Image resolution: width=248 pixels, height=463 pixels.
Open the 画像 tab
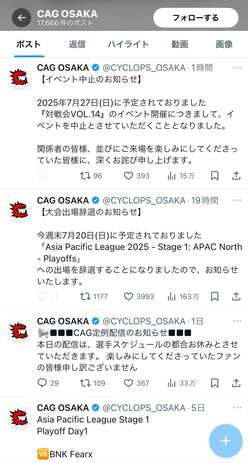(x=224, y=44)
